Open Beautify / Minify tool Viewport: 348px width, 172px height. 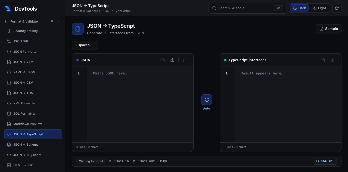(33, 31)
